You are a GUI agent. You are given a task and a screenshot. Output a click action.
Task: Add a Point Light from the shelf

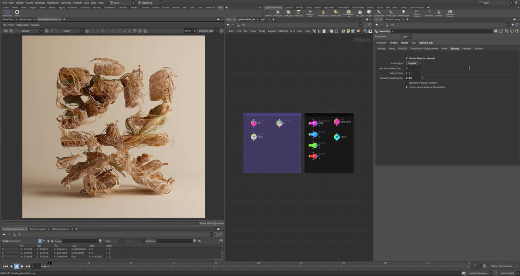click(x=278, y=13)
